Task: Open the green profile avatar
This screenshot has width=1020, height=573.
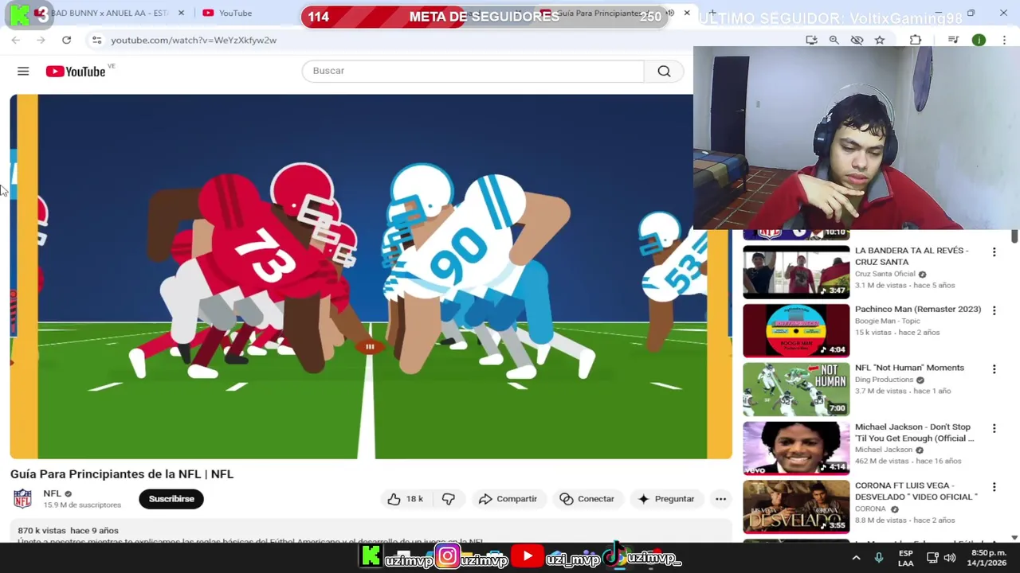Action: [x=979, y=40]
